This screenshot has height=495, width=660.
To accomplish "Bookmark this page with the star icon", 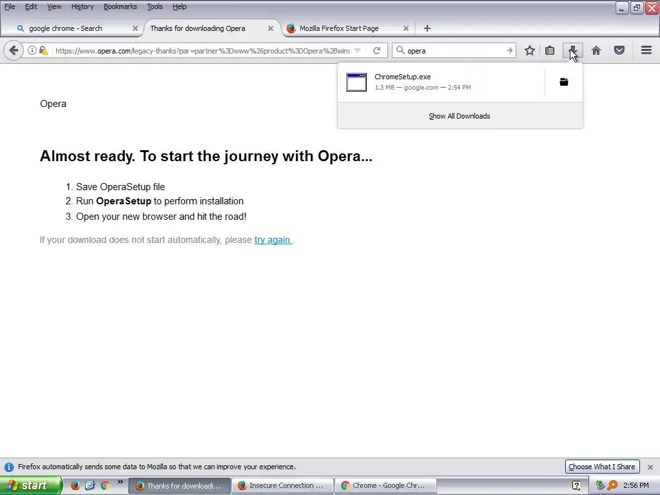I will (x=530, y=50).
